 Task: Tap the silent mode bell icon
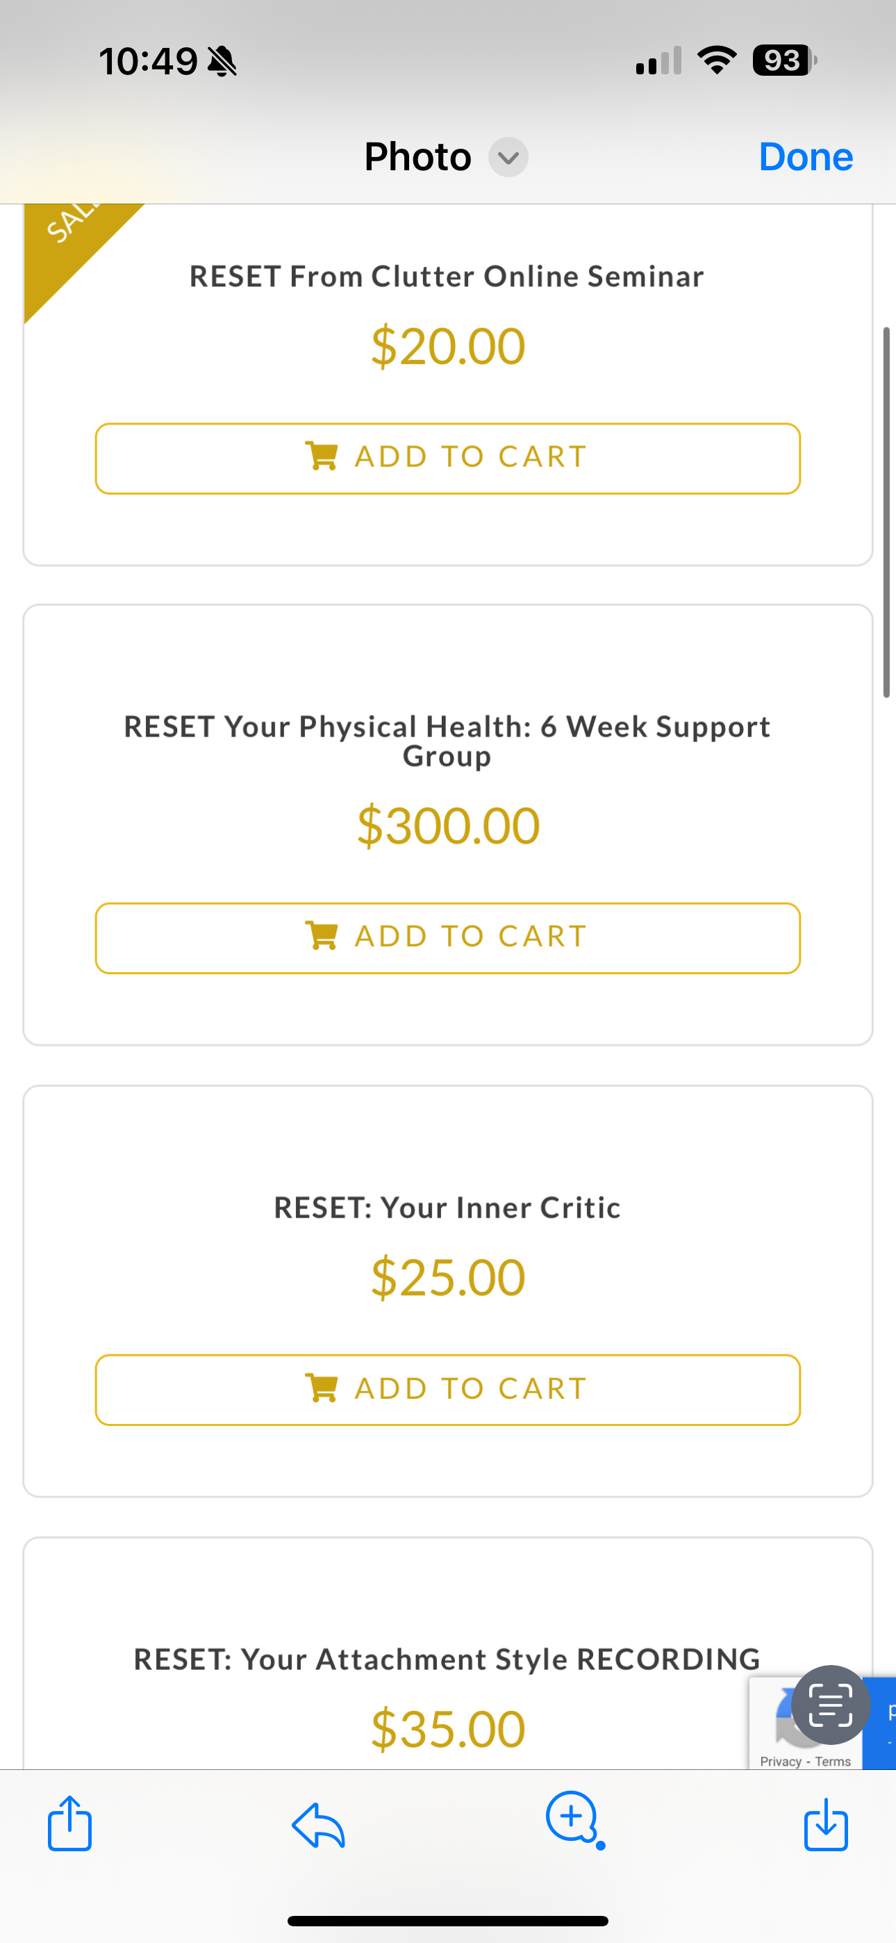point(222,61)
